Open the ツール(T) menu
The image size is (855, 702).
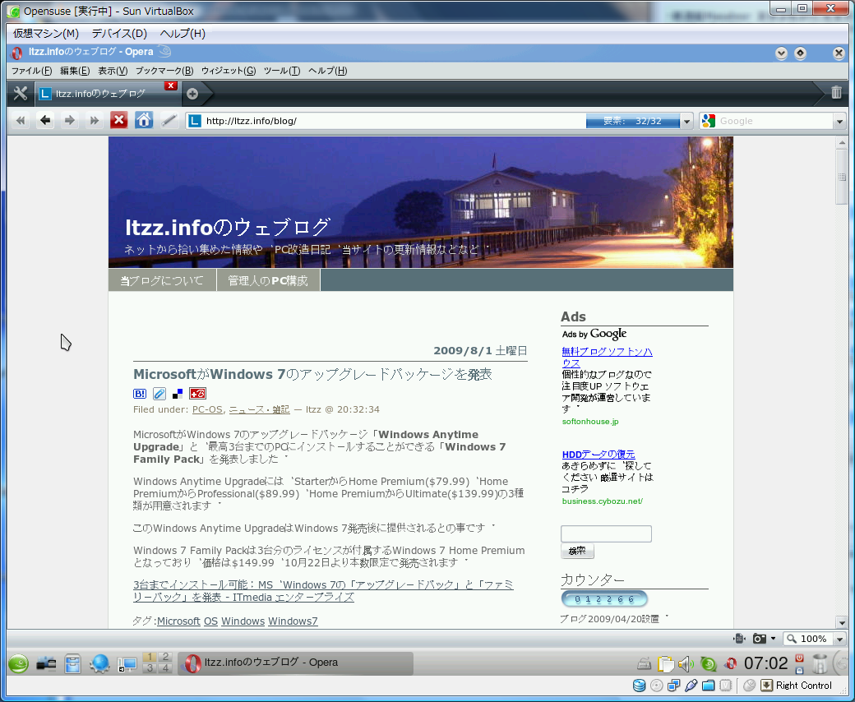pyautogui.click(x=282, y=71)
